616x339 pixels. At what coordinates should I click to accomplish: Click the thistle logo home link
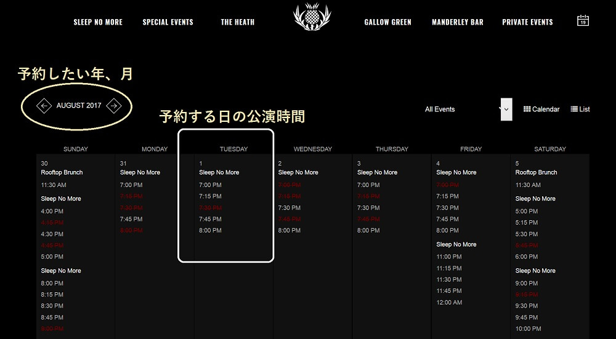312,17
